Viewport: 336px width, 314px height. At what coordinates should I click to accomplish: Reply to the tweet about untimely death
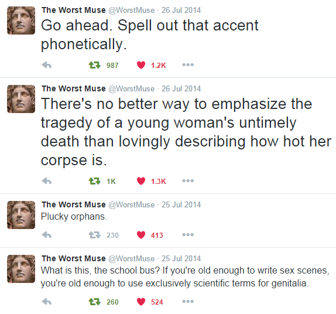pyautogui.click(x=47, y=181)
